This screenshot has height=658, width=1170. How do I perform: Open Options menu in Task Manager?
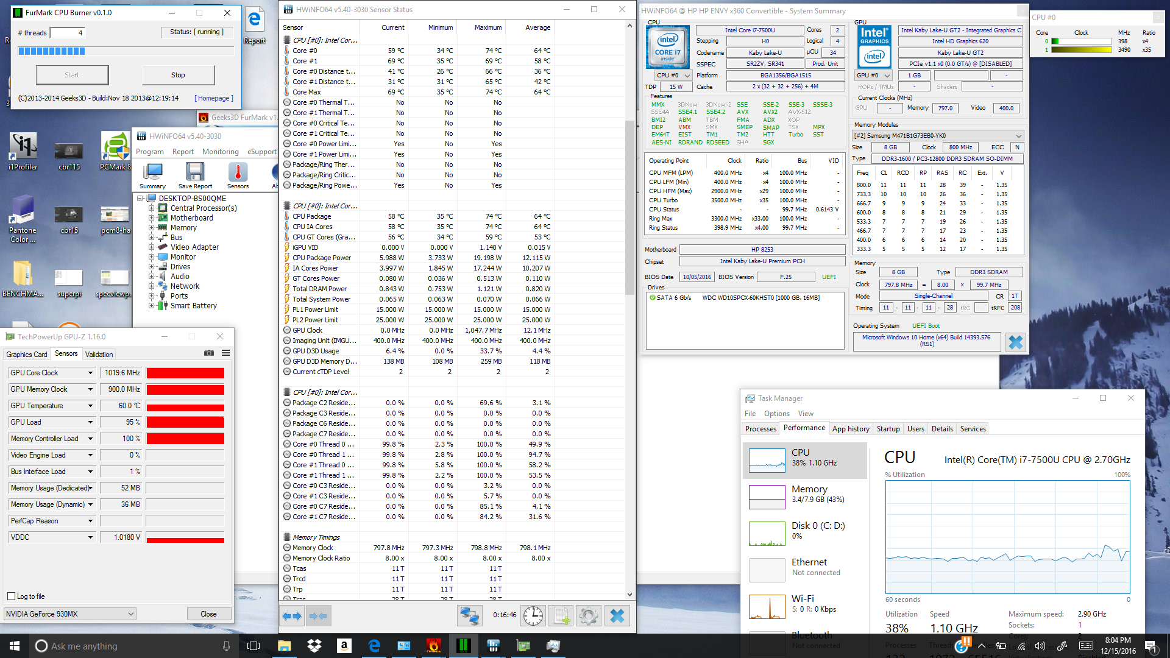tap(777, 414)
